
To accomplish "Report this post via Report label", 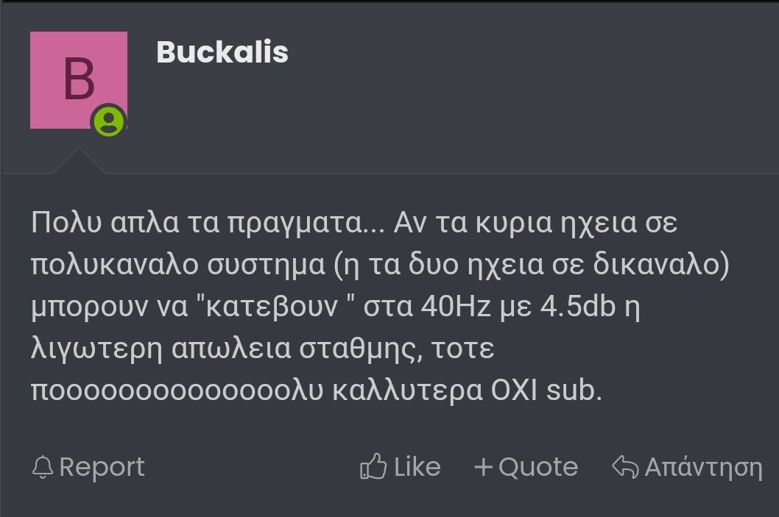I will (x=102, y=467).
